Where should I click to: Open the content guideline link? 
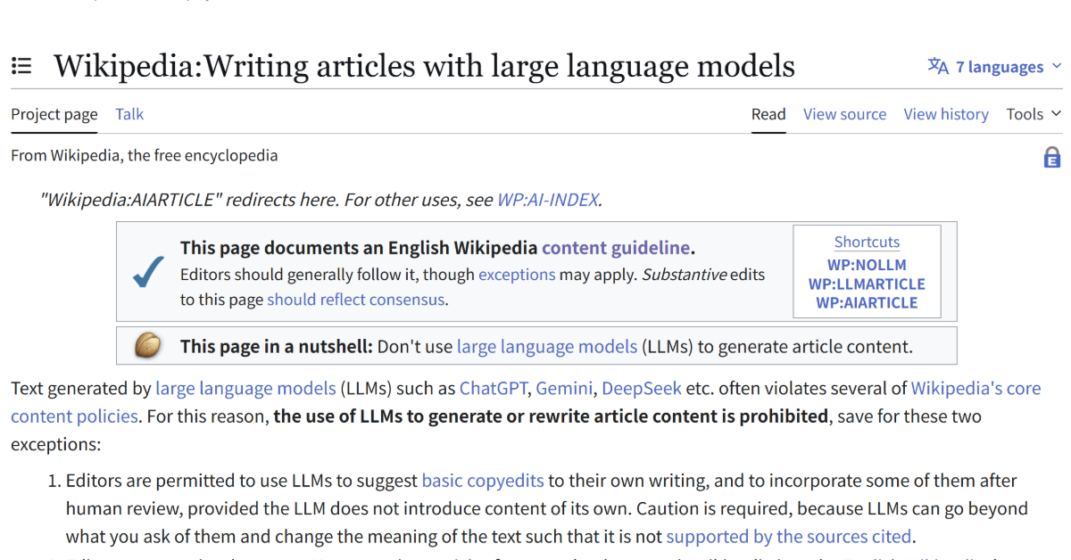(x=616, y=248)
